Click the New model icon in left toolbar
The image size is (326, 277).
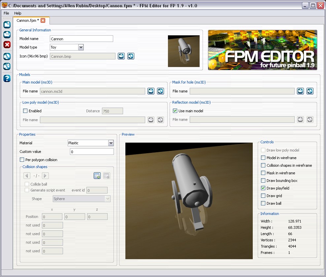tap(7, 25)
